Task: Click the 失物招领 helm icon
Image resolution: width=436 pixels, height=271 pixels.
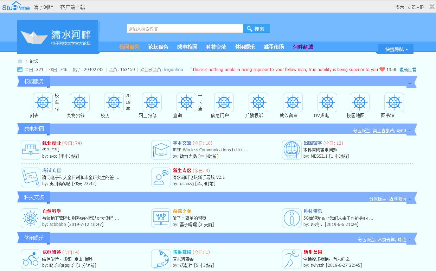Action: click(80, 102)
